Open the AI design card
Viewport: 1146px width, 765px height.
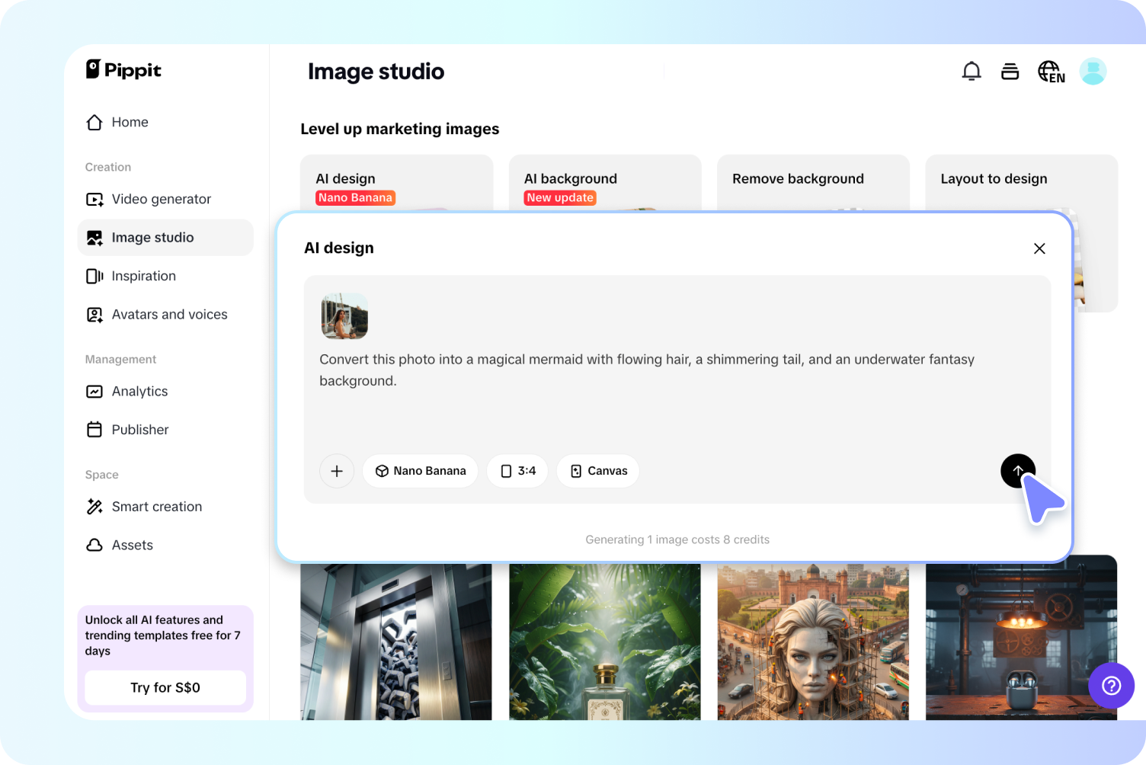pyautogui.click(x=396, y=183)
